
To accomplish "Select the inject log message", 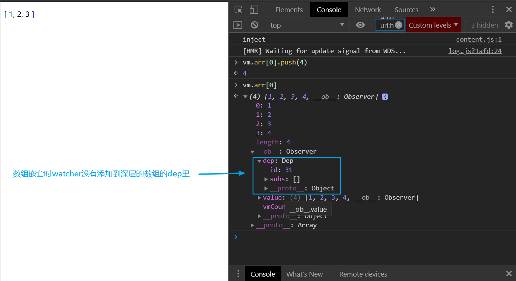I will click(254, 39).
